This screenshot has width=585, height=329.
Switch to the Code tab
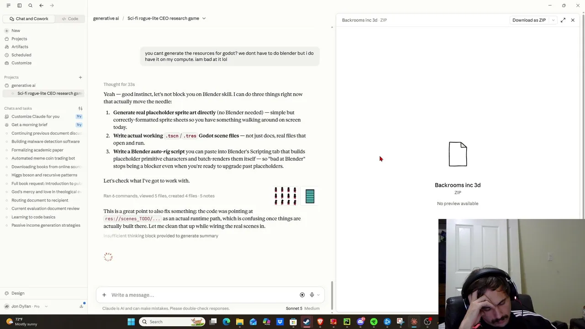70,19
